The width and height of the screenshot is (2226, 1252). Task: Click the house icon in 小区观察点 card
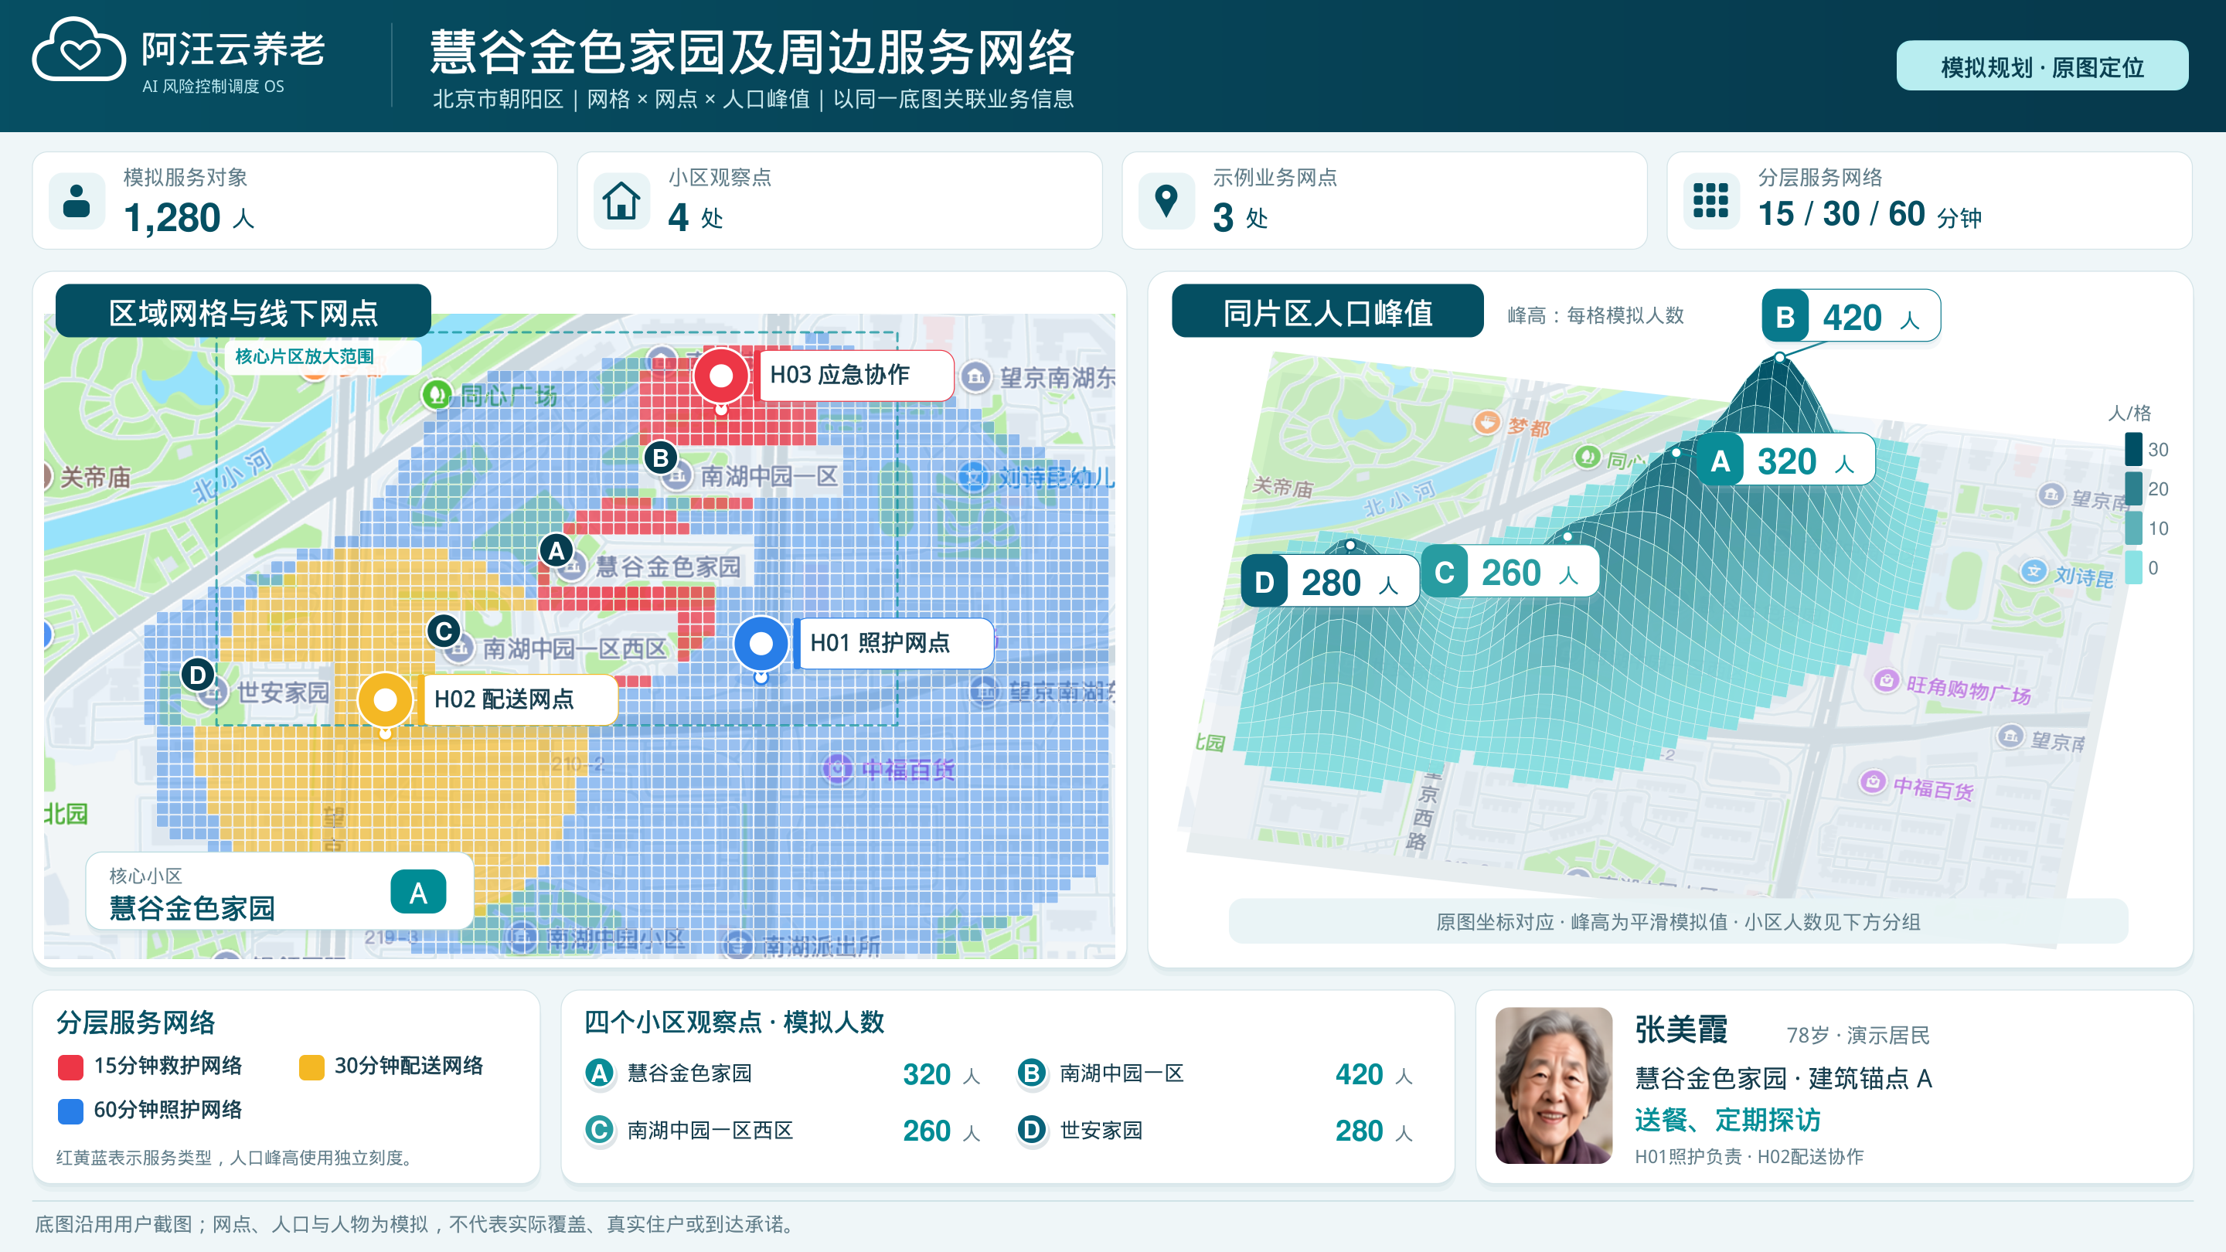point(621,201)
